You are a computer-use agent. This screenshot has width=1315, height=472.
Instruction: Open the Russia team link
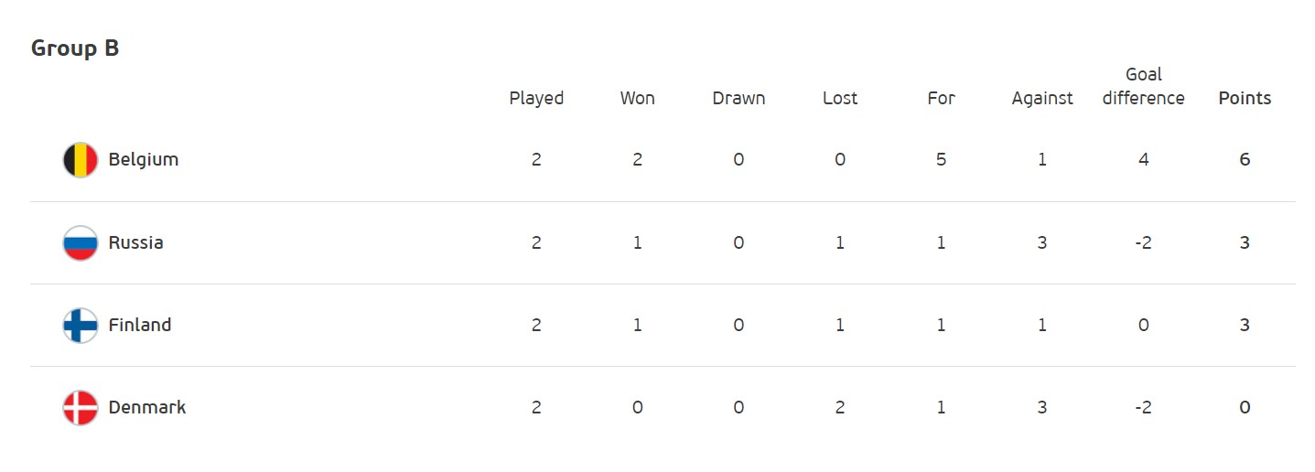[x=136, y=242]
